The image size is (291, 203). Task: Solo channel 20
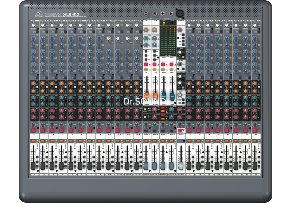pos(217,141)
